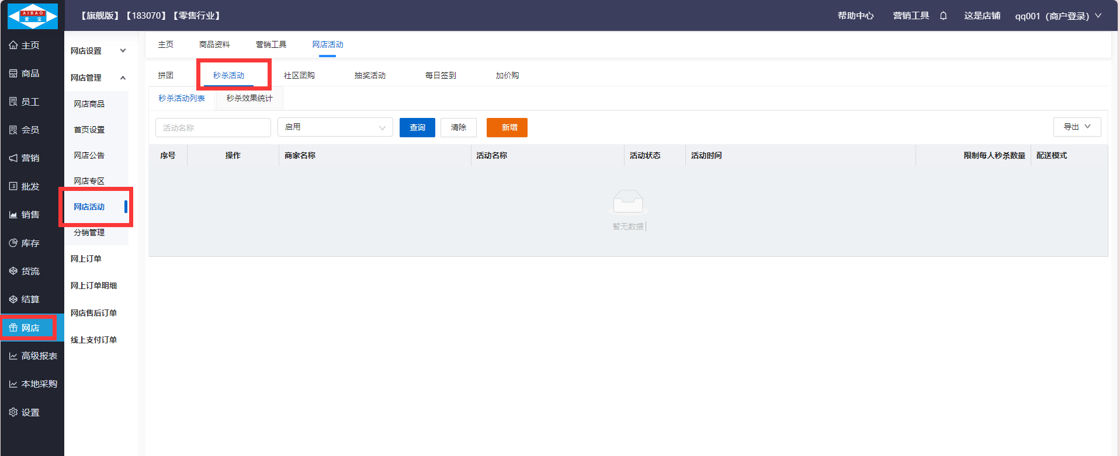Select the 每日签到 activity tab

click(441, 75)
